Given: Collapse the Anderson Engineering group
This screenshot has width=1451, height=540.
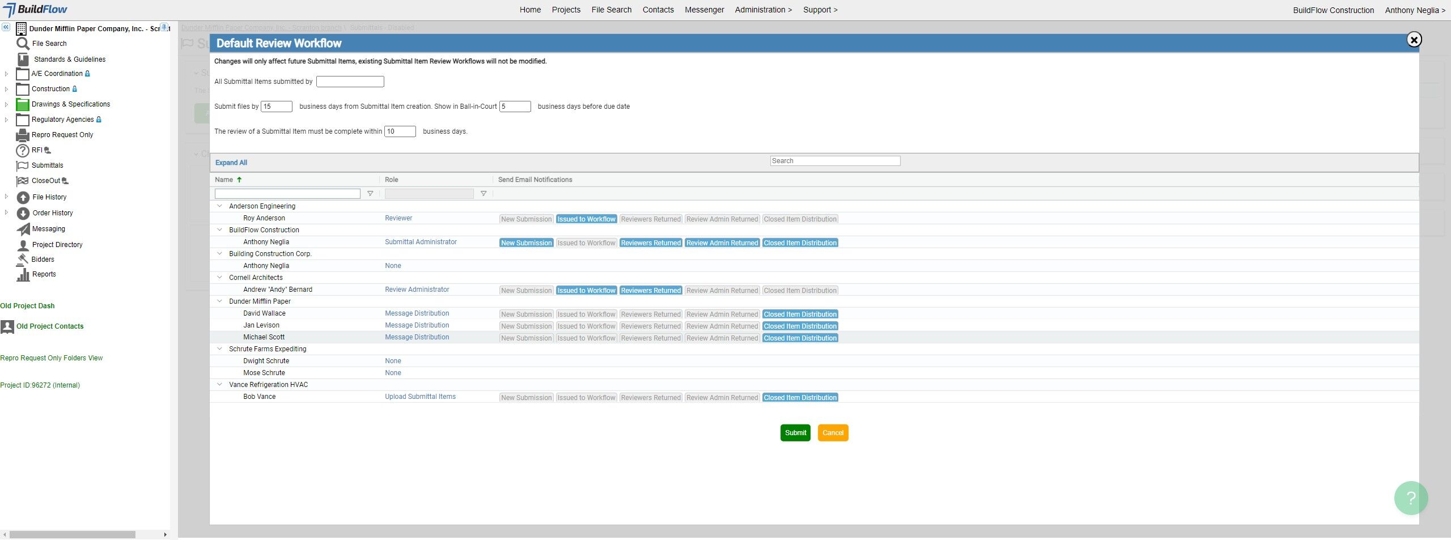Looking at the screenshot, I should [x=220, y=206].
